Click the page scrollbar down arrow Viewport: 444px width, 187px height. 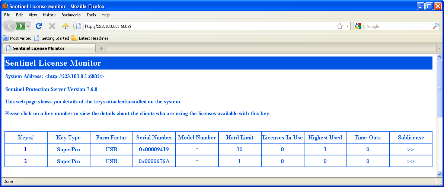(x=440, y=174)
